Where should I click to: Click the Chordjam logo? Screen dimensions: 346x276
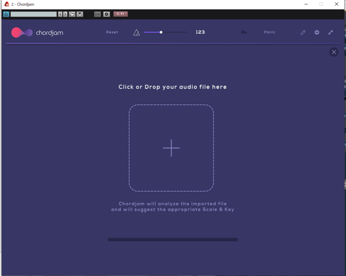tap(37, 33)
